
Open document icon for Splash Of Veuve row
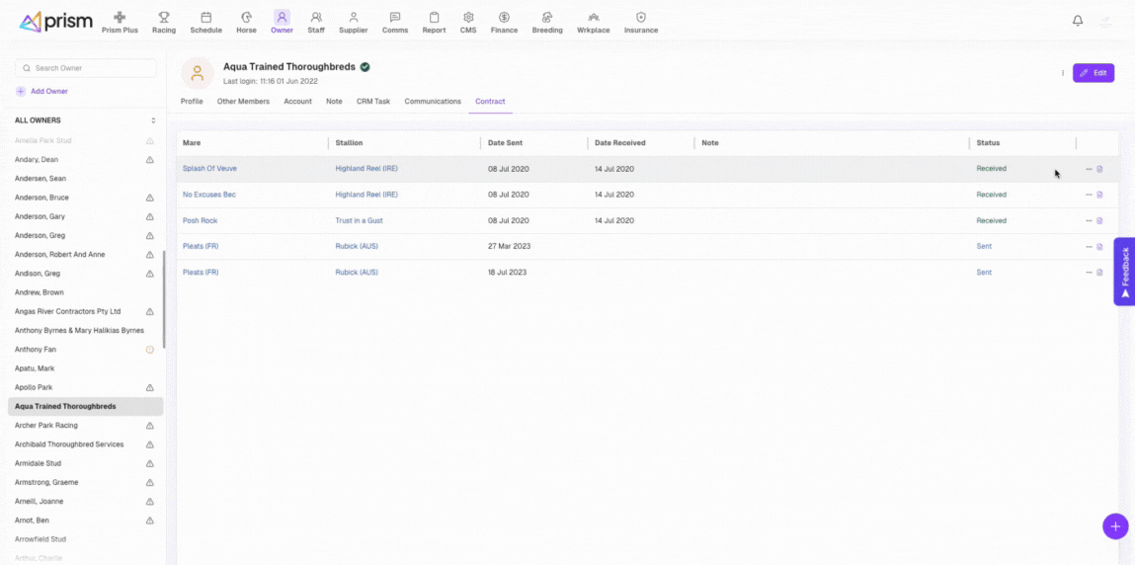click(1099, 169)
